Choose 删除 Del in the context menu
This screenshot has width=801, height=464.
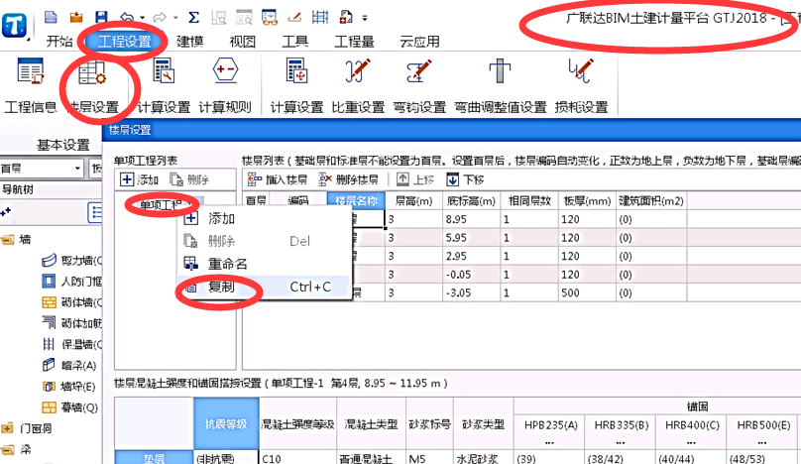pos(265,241)
